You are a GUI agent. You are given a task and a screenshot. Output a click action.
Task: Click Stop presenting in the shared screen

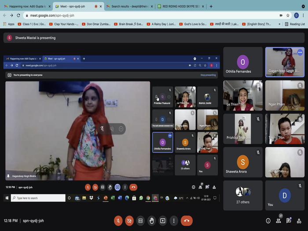[208, 75]
